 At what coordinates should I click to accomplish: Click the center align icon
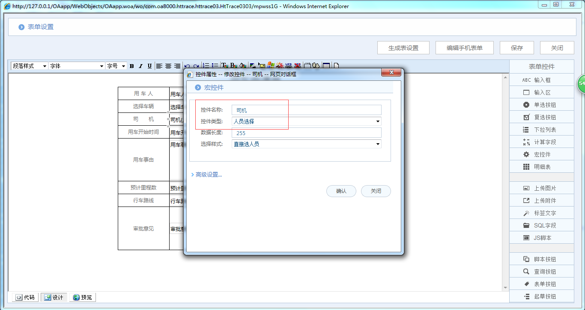(x=168, y=66)
